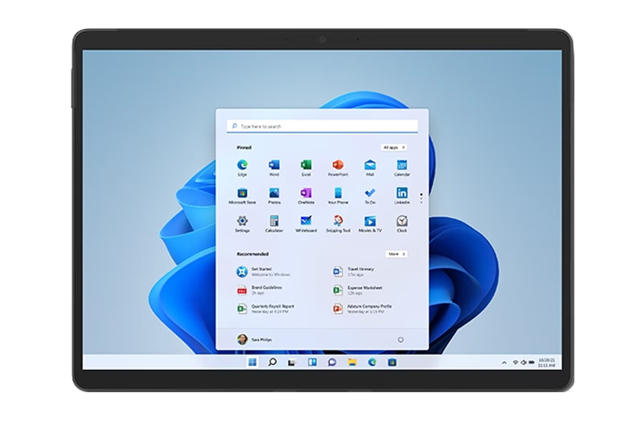Open the Widgets panel from the taskbar
The height and width of the screenshot is (421, 632).
tap(312, 362)
